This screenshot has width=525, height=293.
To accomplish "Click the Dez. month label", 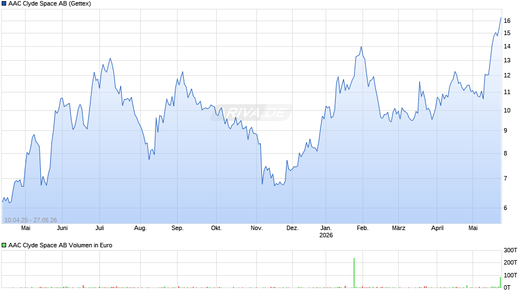I will [x=292, y=228].
